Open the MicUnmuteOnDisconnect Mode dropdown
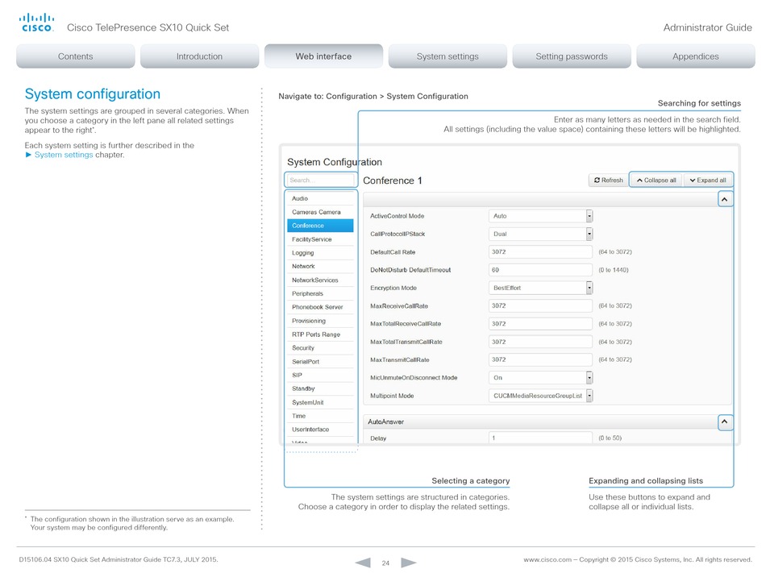This screenshot has width=766, height=573. tap(540, 378)
